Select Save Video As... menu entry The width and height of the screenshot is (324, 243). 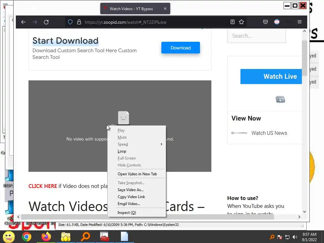pyautogui.click(x=137, y=190)
